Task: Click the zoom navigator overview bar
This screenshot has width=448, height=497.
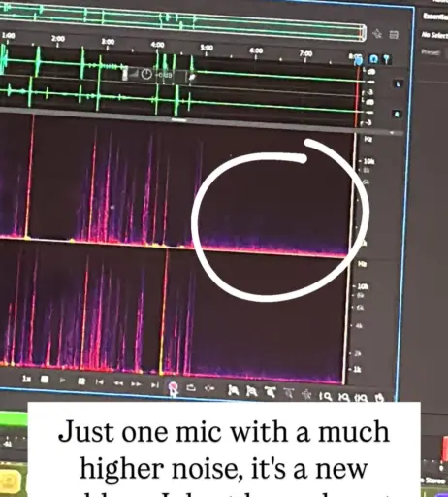Action: click(x=181, y=21)
